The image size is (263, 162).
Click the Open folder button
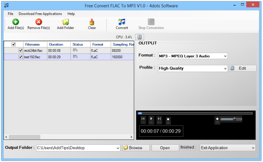click(x=165, y=148)
